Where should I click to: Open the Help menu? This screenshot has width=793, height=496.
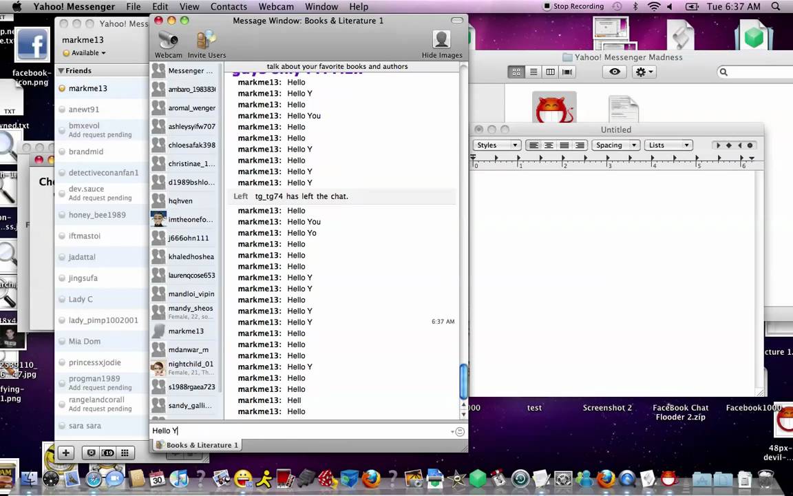(359, 7)
